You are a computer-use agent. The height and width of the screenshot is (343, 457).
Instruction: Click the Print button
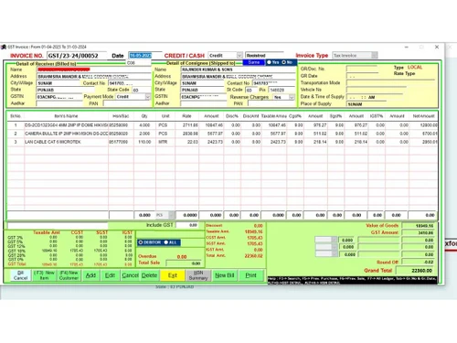[x=251, y=275]
